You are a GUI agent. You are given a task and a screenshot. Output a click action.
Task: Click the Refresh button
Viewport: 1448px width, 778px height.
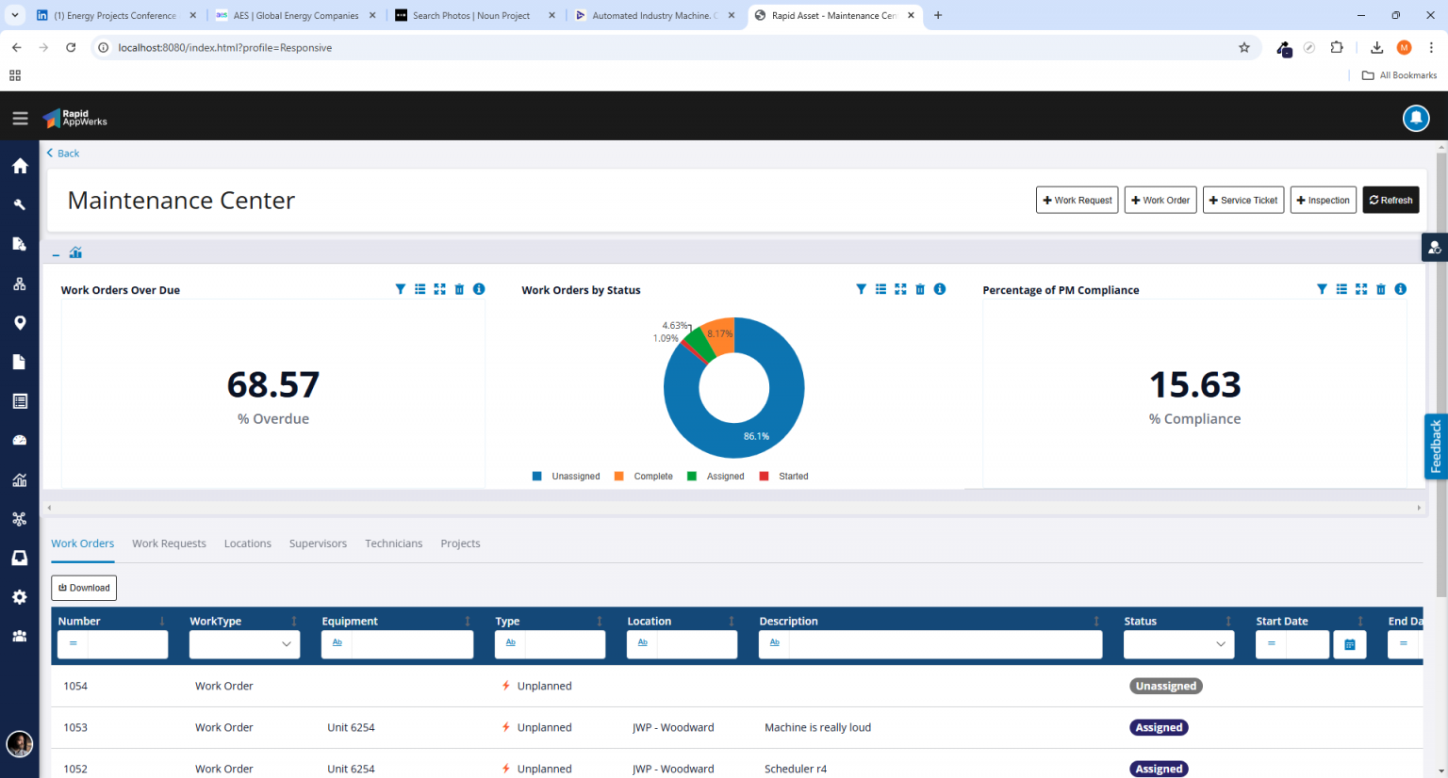pos(1390,200)
